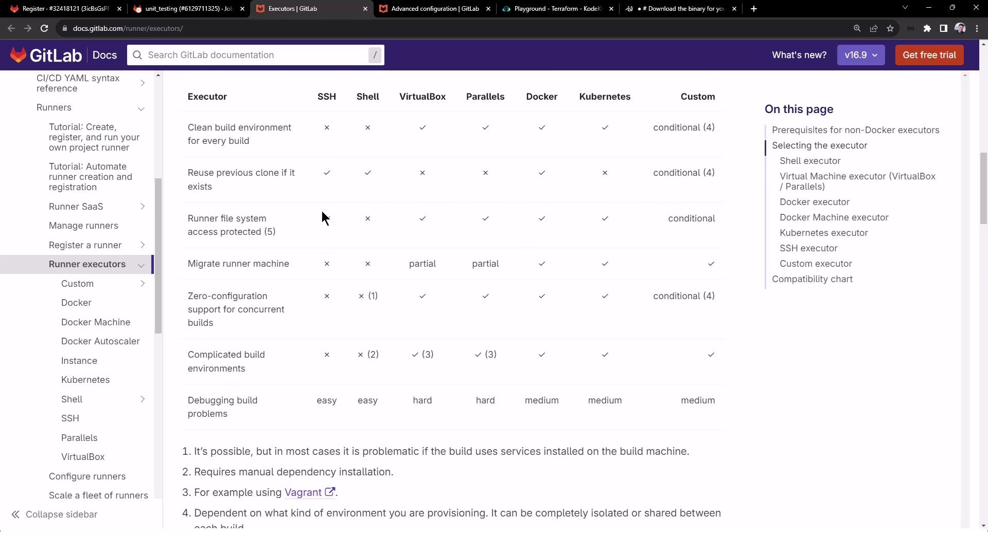
Task: Open a new browser tab
Action: (x=754, y=9)
